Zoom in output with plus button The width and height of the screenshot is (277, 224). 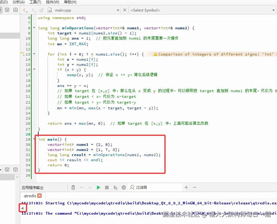(x=186, y=187)
